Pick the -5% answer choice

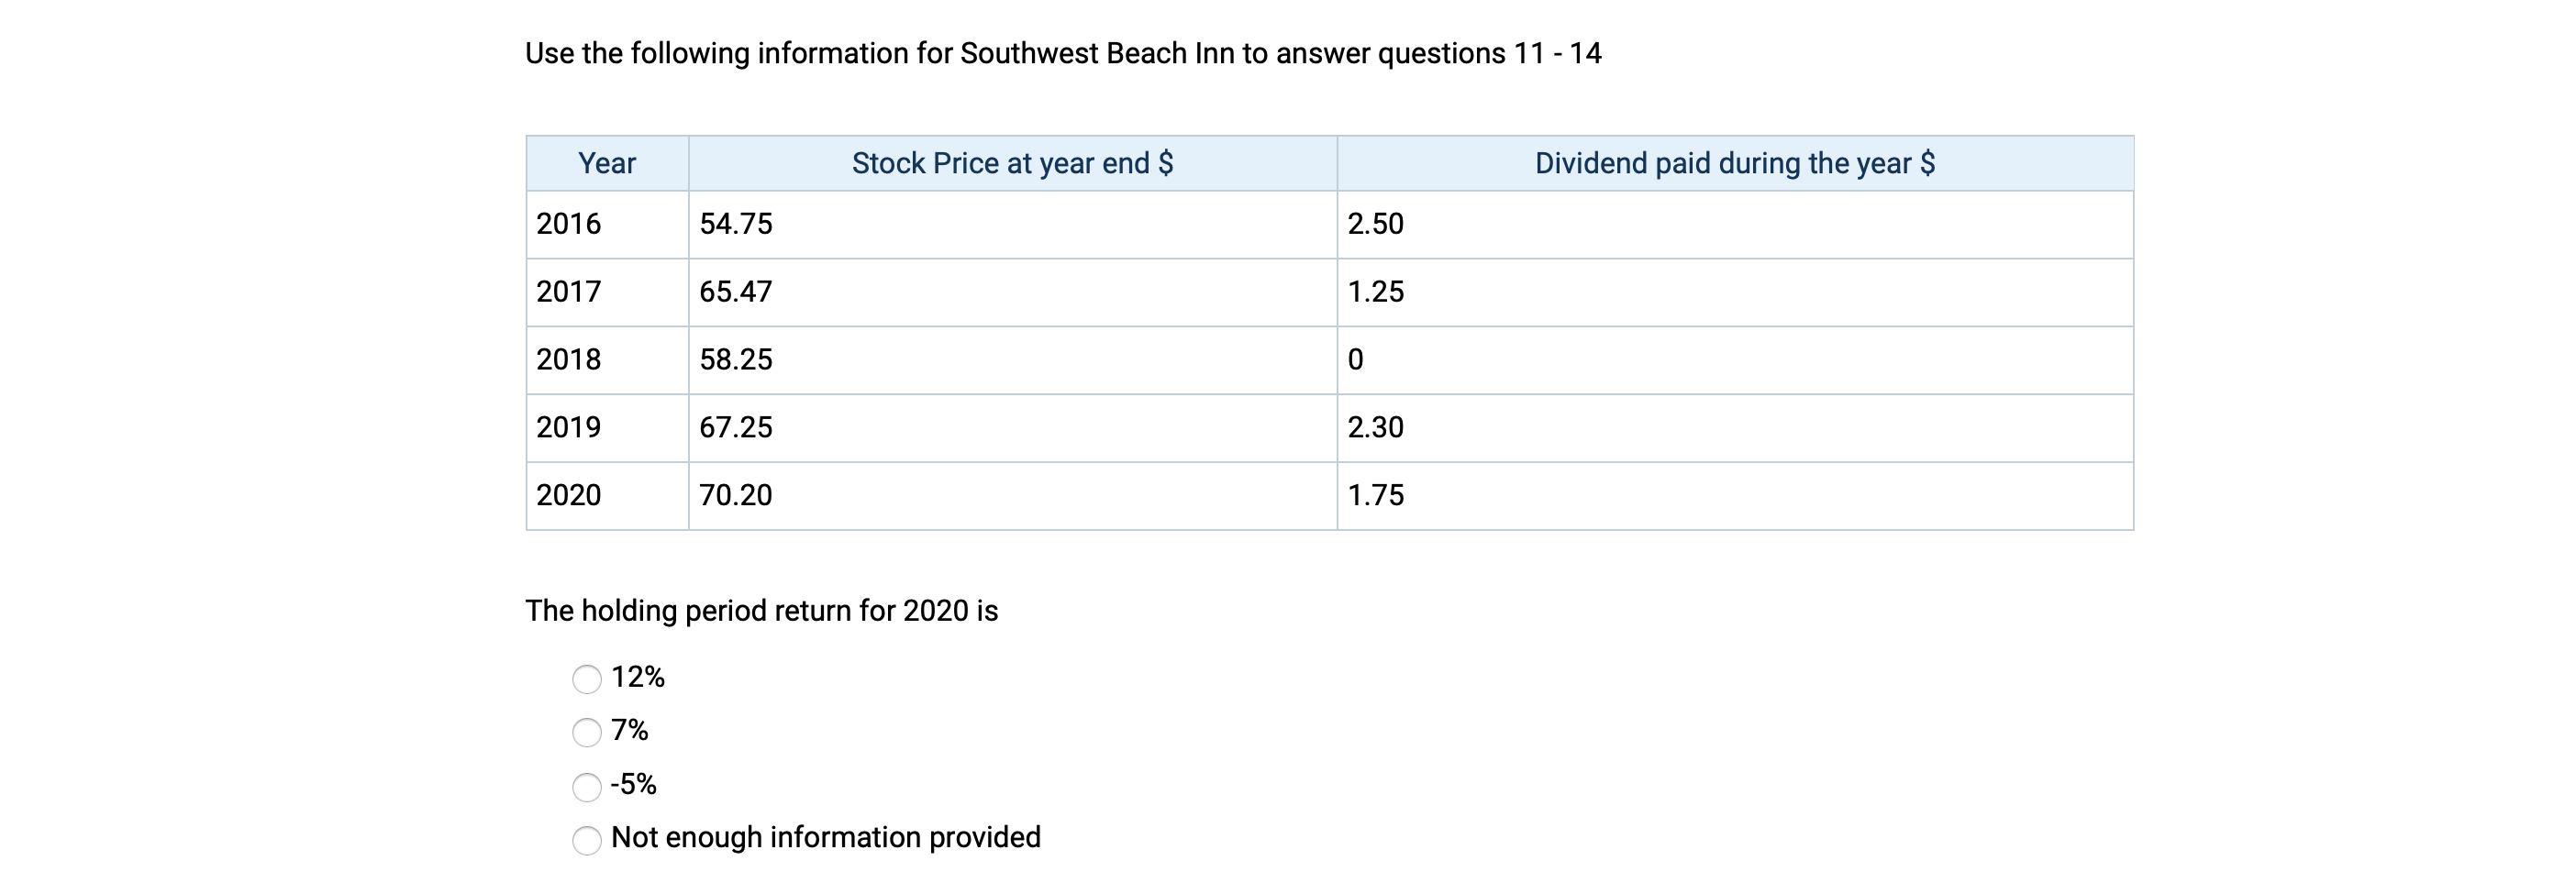point(587,786)
